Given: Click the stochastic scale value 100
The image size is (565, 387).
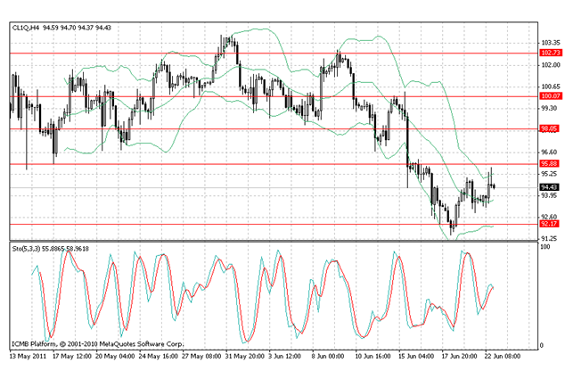Looking at the screenshot, I should [x=545, y=247].
